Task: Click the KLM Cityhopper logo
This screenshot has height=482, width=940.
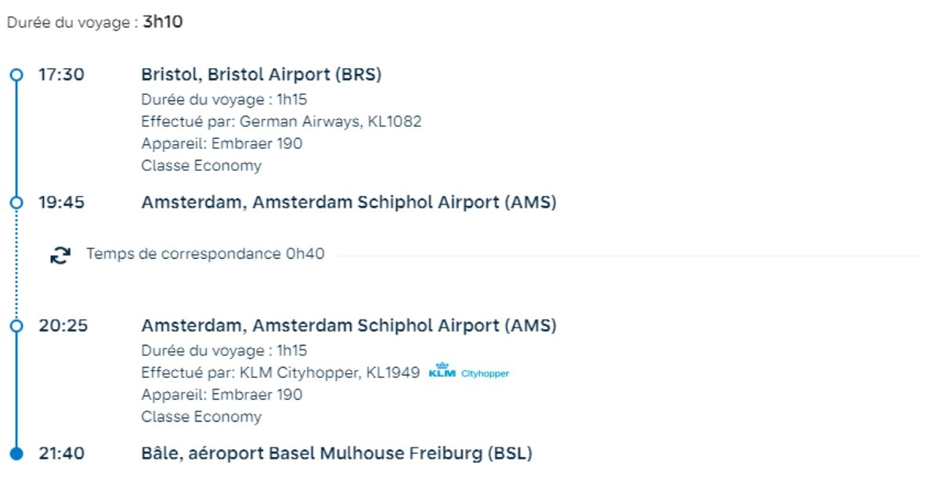Action: pos(469,372)
